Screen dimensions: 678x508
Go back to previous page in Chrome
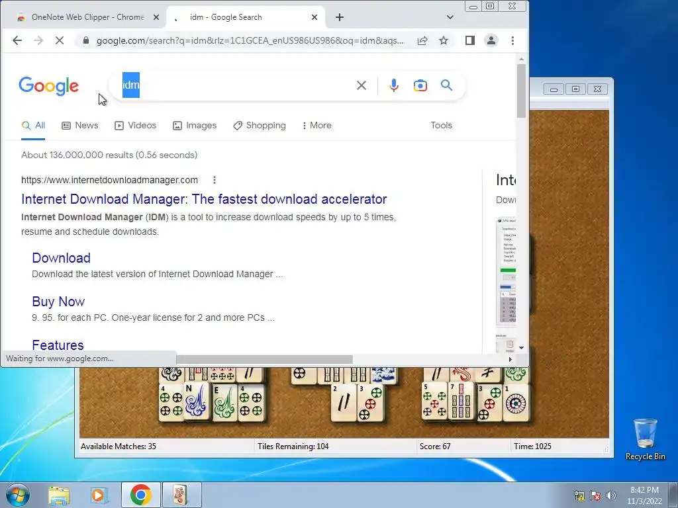coord(17,40)
